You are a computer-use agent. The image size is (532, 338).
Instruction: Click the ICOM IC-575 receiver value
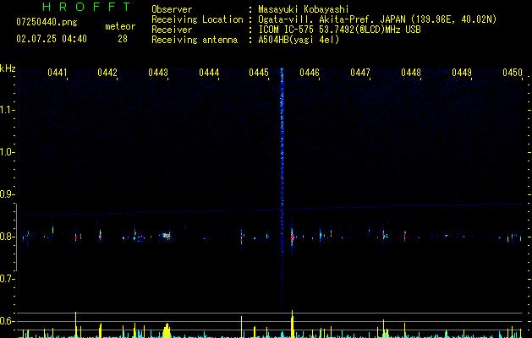click(x=340, y=30)
